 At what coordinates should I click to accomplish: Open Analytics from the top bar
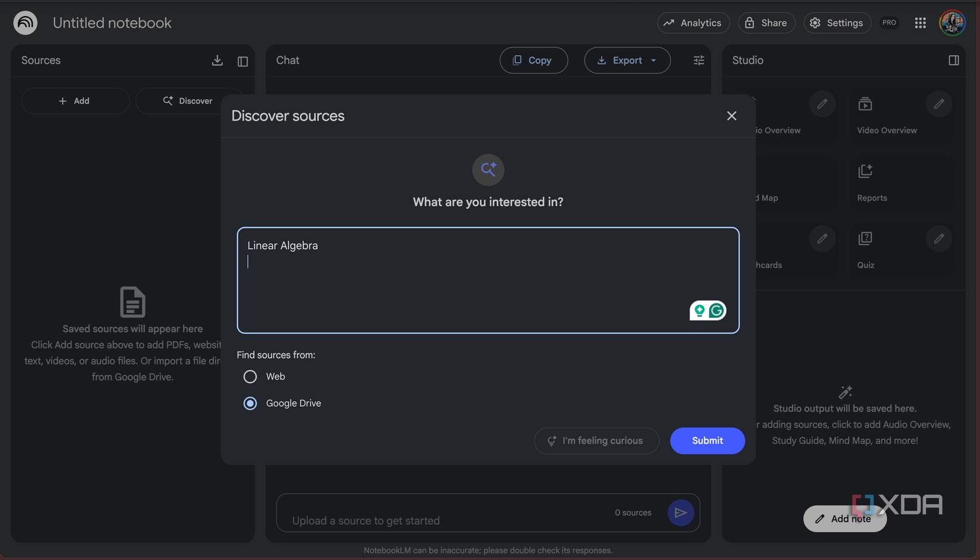[x=693, y=23]
